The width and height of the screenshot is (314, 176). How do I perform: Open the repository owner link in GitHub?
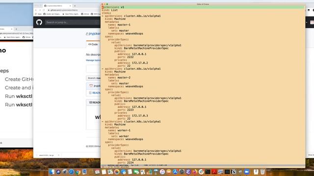pyautogui.click(x=94, y=34)
